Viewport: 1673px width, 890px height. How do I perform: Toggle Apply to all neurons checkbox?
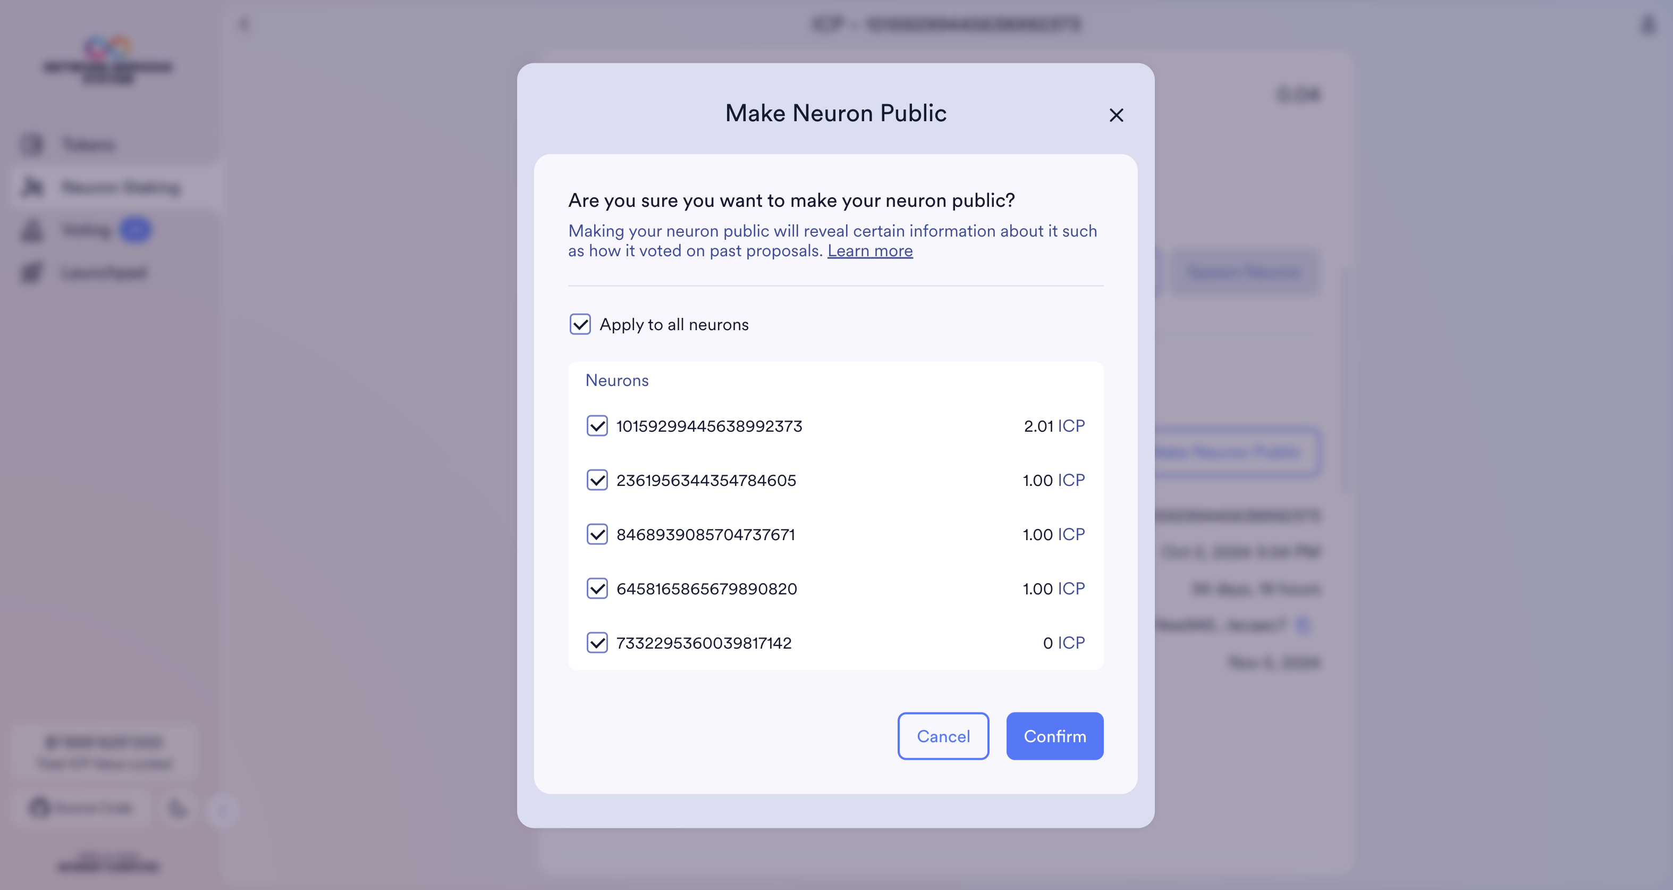click(x=580, y=324)
